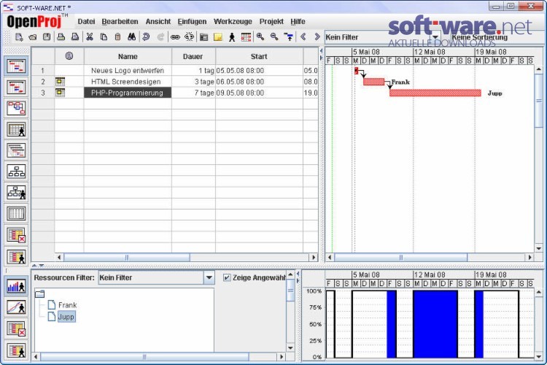The image size is (547, 365).
Task: Select the PHP-Programmierung task cell
Action: tap(128, 93)
